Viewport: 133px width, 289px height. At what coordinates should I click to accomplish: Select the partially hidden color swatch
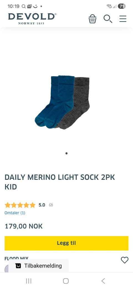(6, 268)
